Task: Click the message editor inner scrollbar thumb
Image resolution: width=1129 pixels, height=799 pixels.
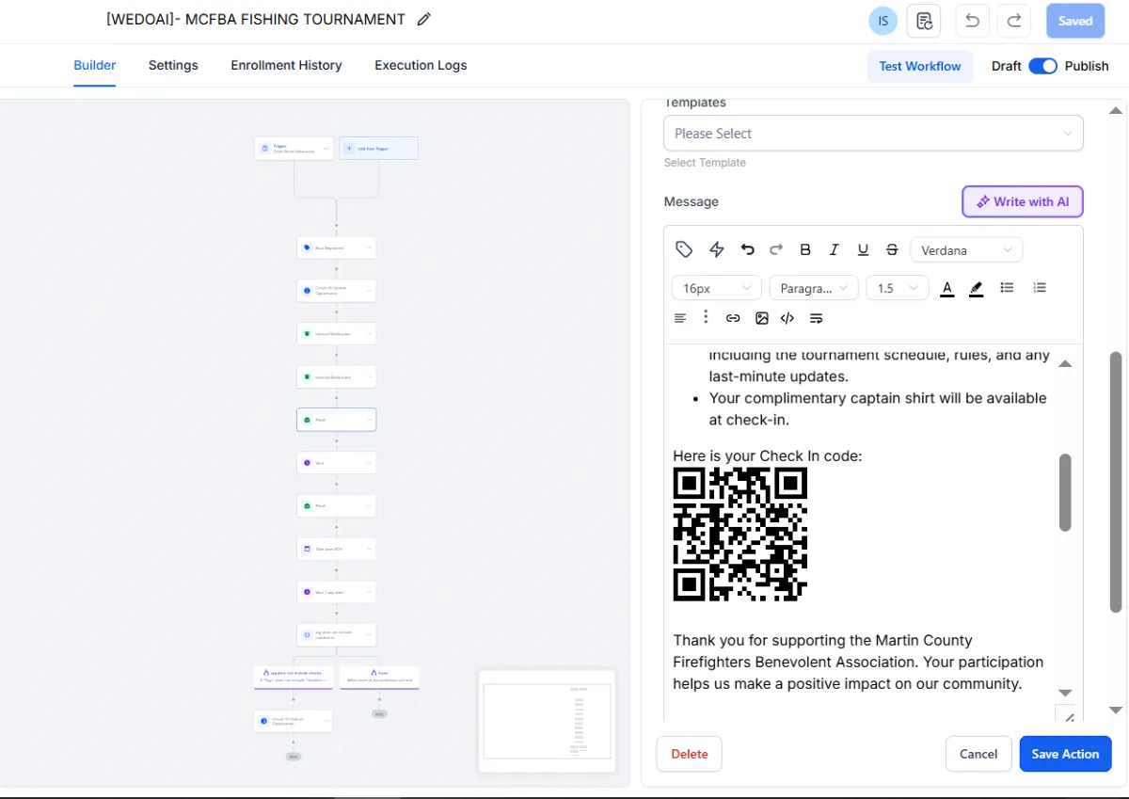Action: point(1065,492)
